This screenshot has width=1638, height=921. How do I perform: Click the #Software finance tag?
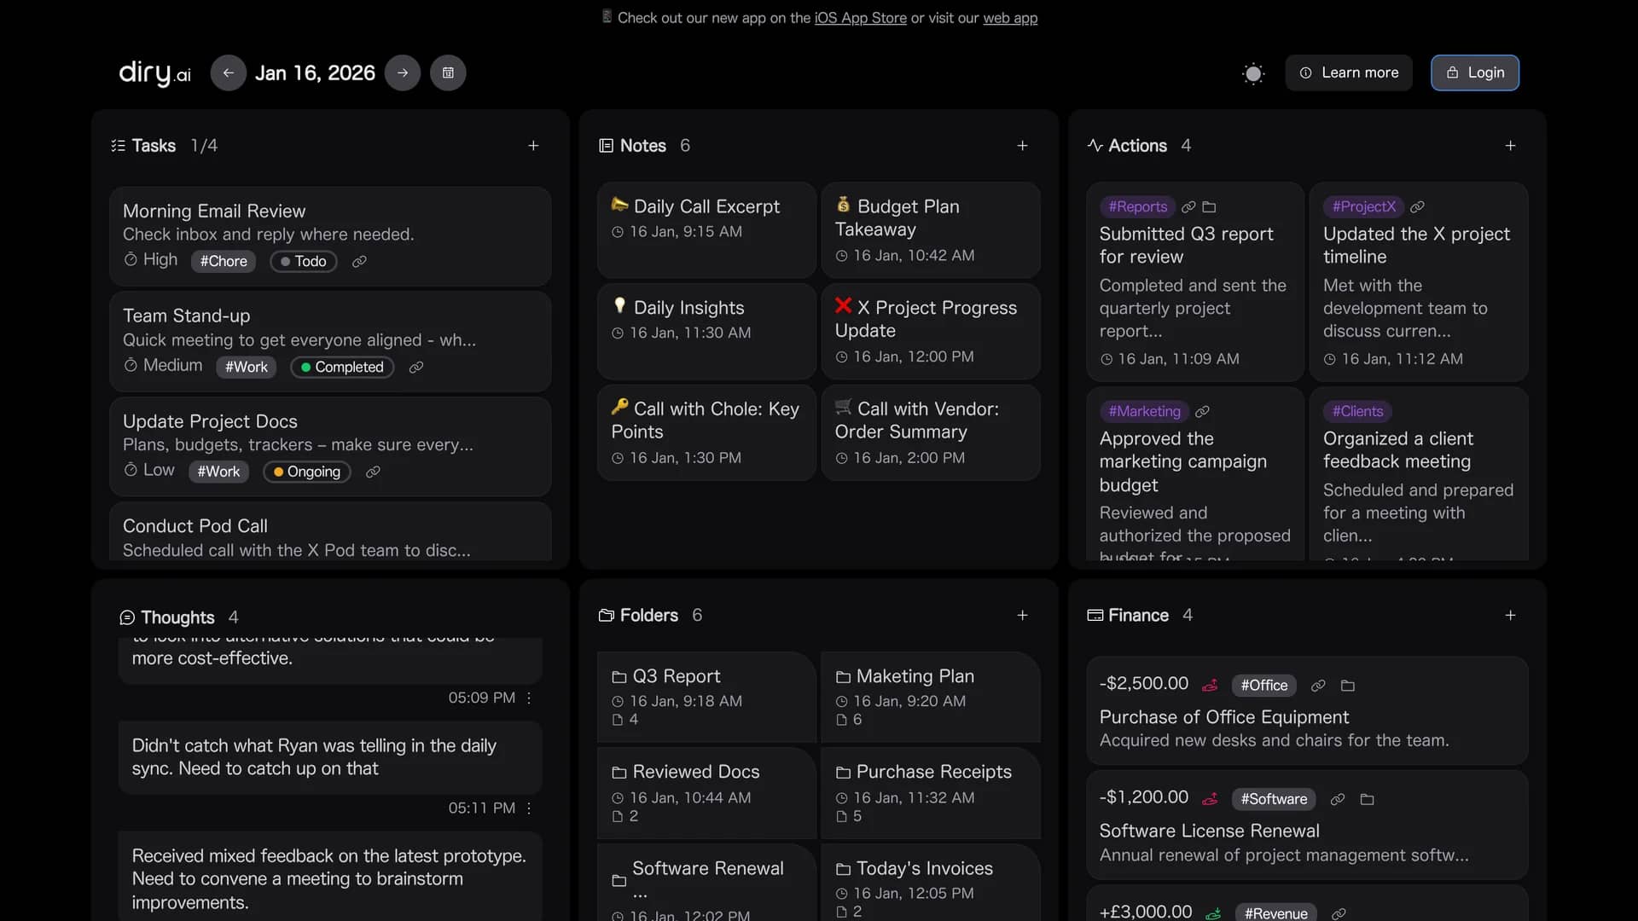1274,800
